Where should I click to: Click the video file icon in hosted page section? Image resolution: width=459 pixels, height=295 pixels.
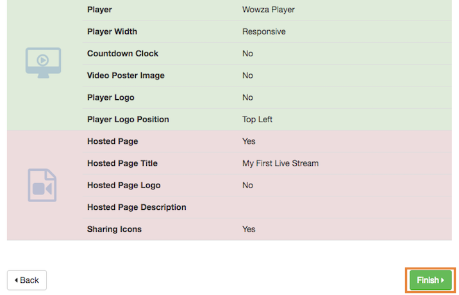coord(42,186)
